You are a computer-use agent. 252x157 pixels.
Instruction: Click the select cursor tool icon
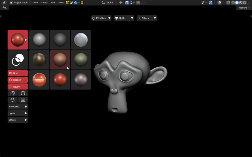pyautogui.click(x=5, y=8)
